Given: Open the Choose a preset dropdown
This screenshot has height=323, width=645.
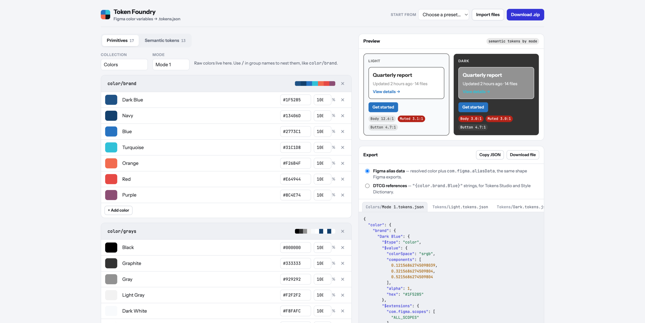Looking at the screenshot, I should [443, 15].
